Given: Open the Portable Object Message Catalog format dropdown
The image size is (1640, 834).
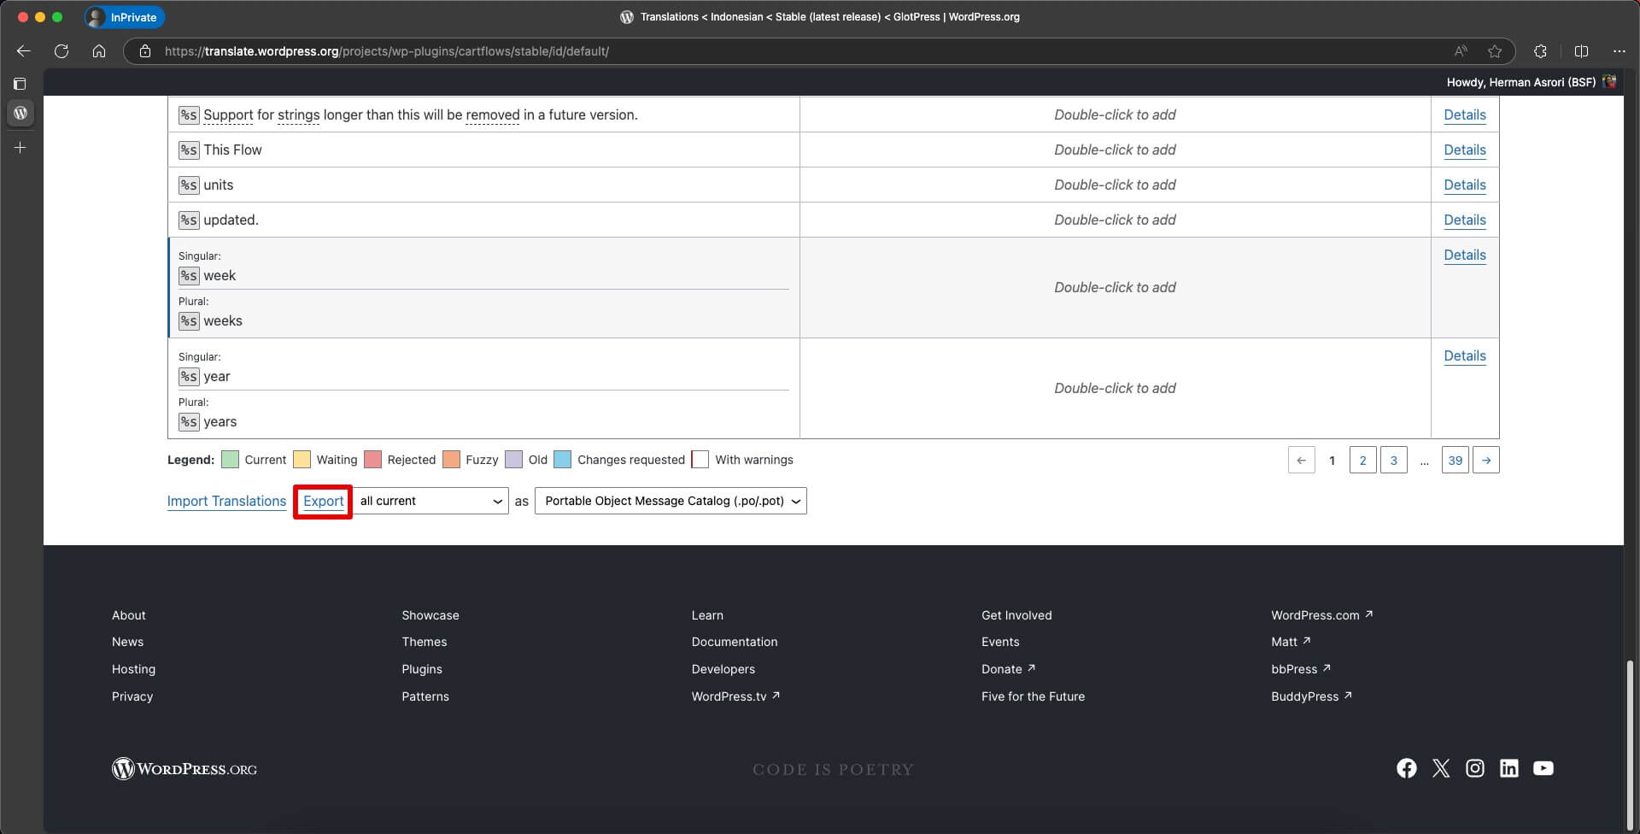Looking at the screenshot, I should point(670,501).
